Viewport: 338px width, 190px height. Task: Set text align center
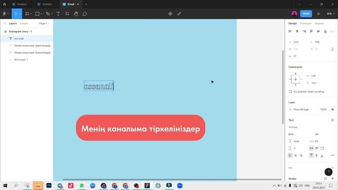(296, 155)
